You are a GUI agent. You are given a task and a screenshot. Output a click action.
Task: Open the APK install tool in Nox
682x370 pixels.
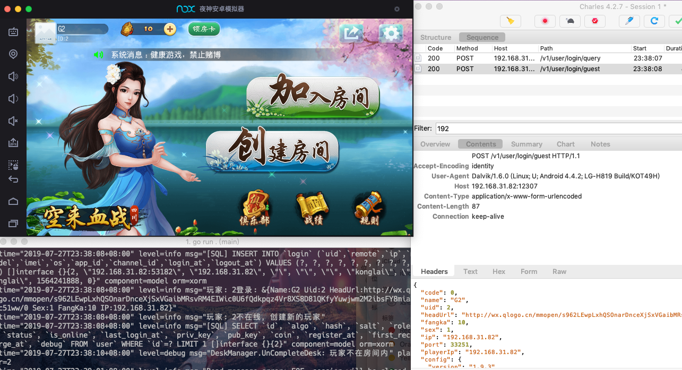tap(13, 143)
